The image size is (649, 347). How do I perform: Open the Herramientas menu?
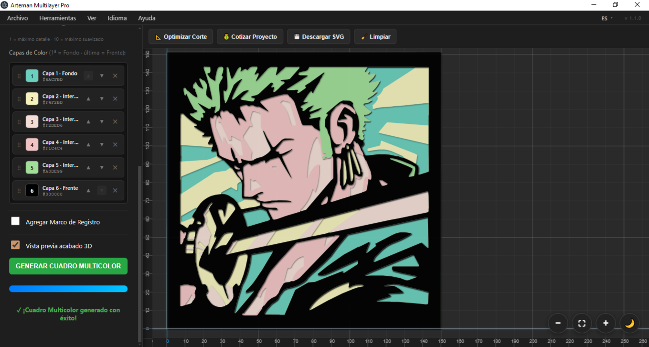58,18
